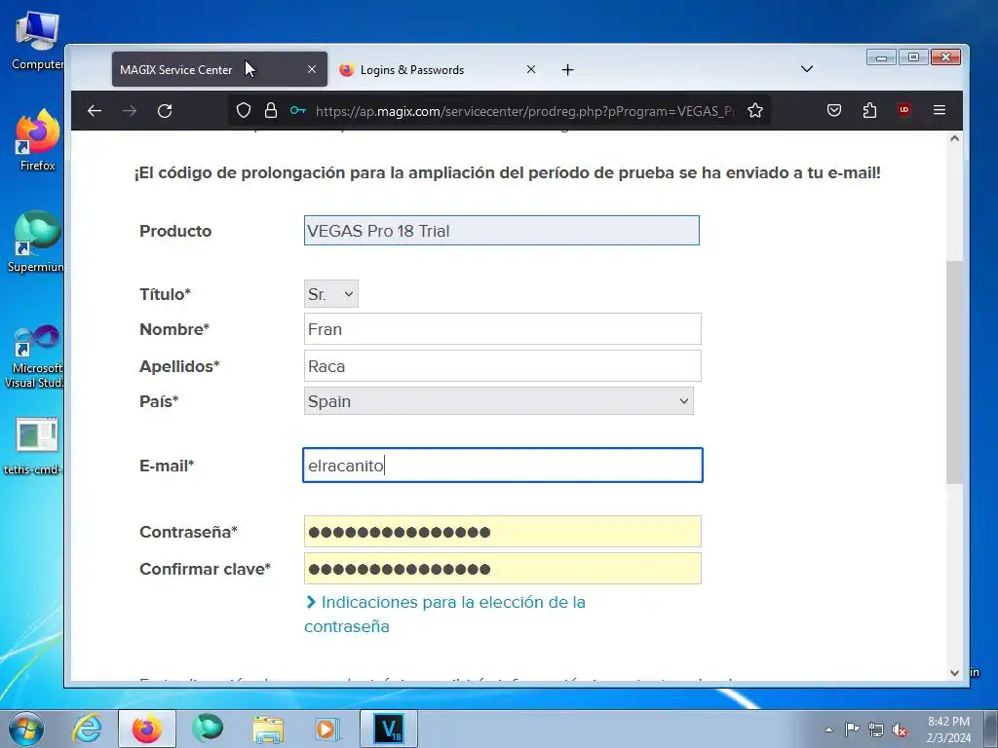Click the Nombre field containing Fran

click(503, 329)
